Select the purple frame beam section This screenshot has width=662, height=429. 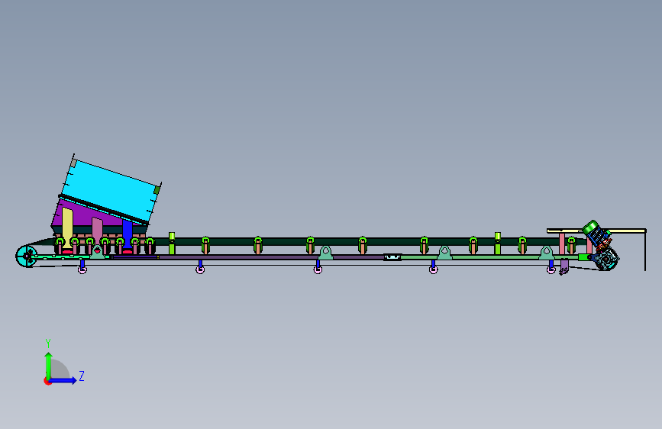[270, 256]
